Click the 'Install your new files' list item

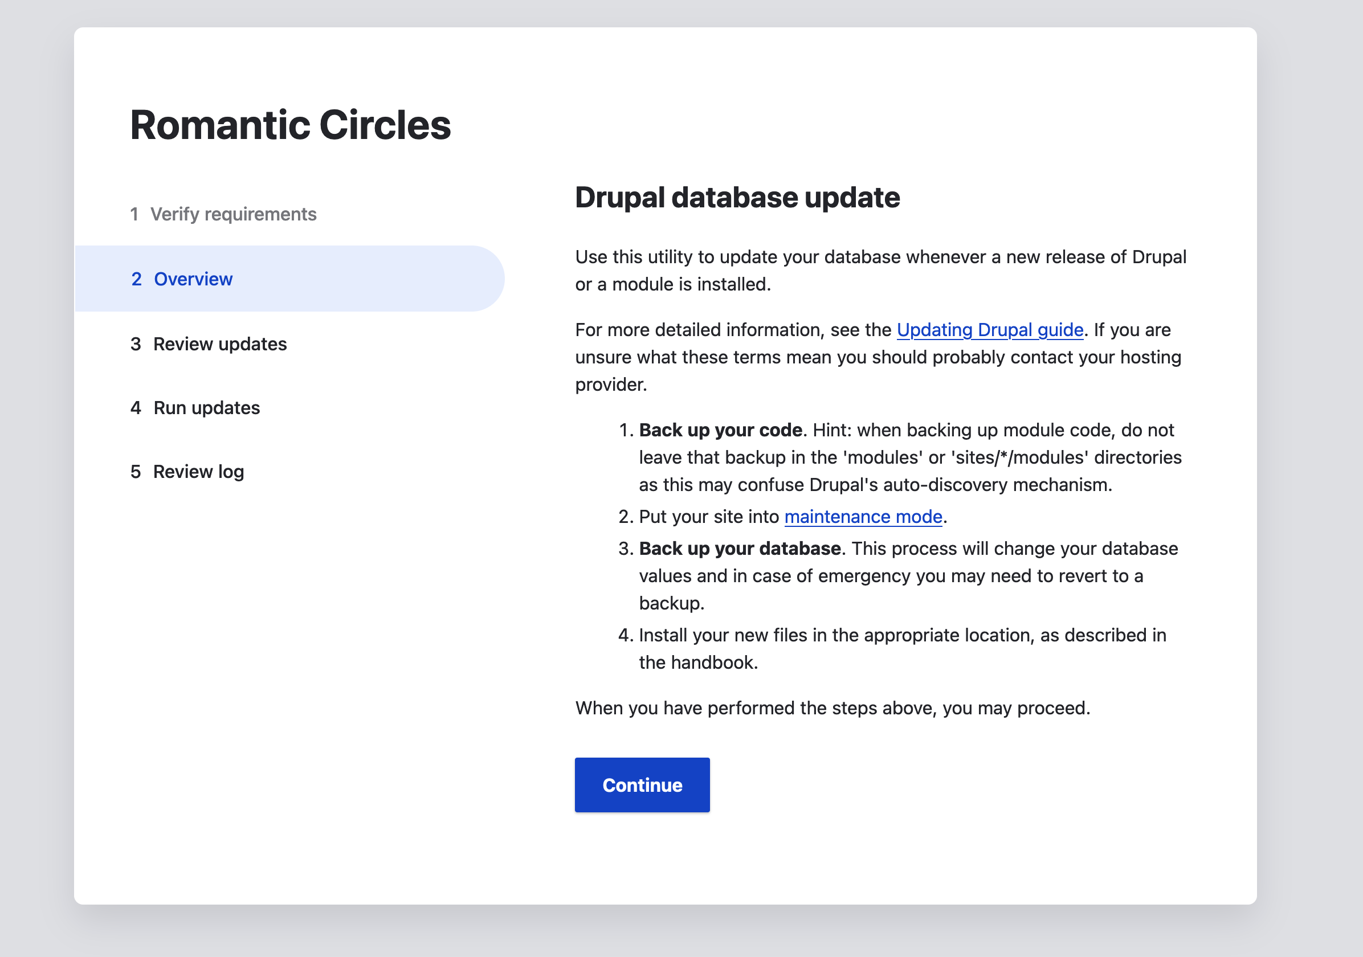coord(903,648)
